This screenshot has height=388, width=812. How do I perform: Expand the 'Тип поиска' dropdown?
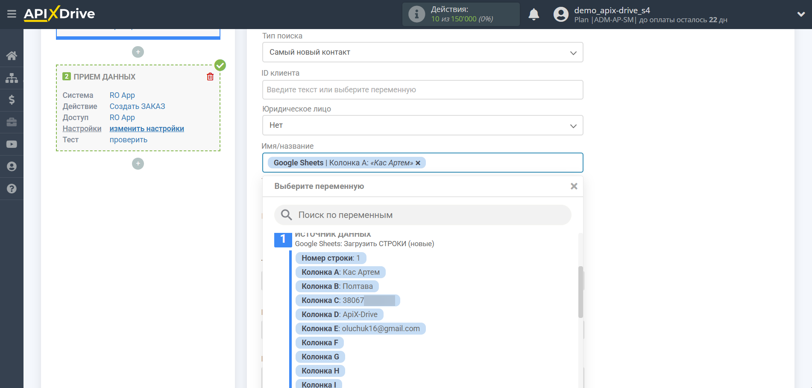422,52
